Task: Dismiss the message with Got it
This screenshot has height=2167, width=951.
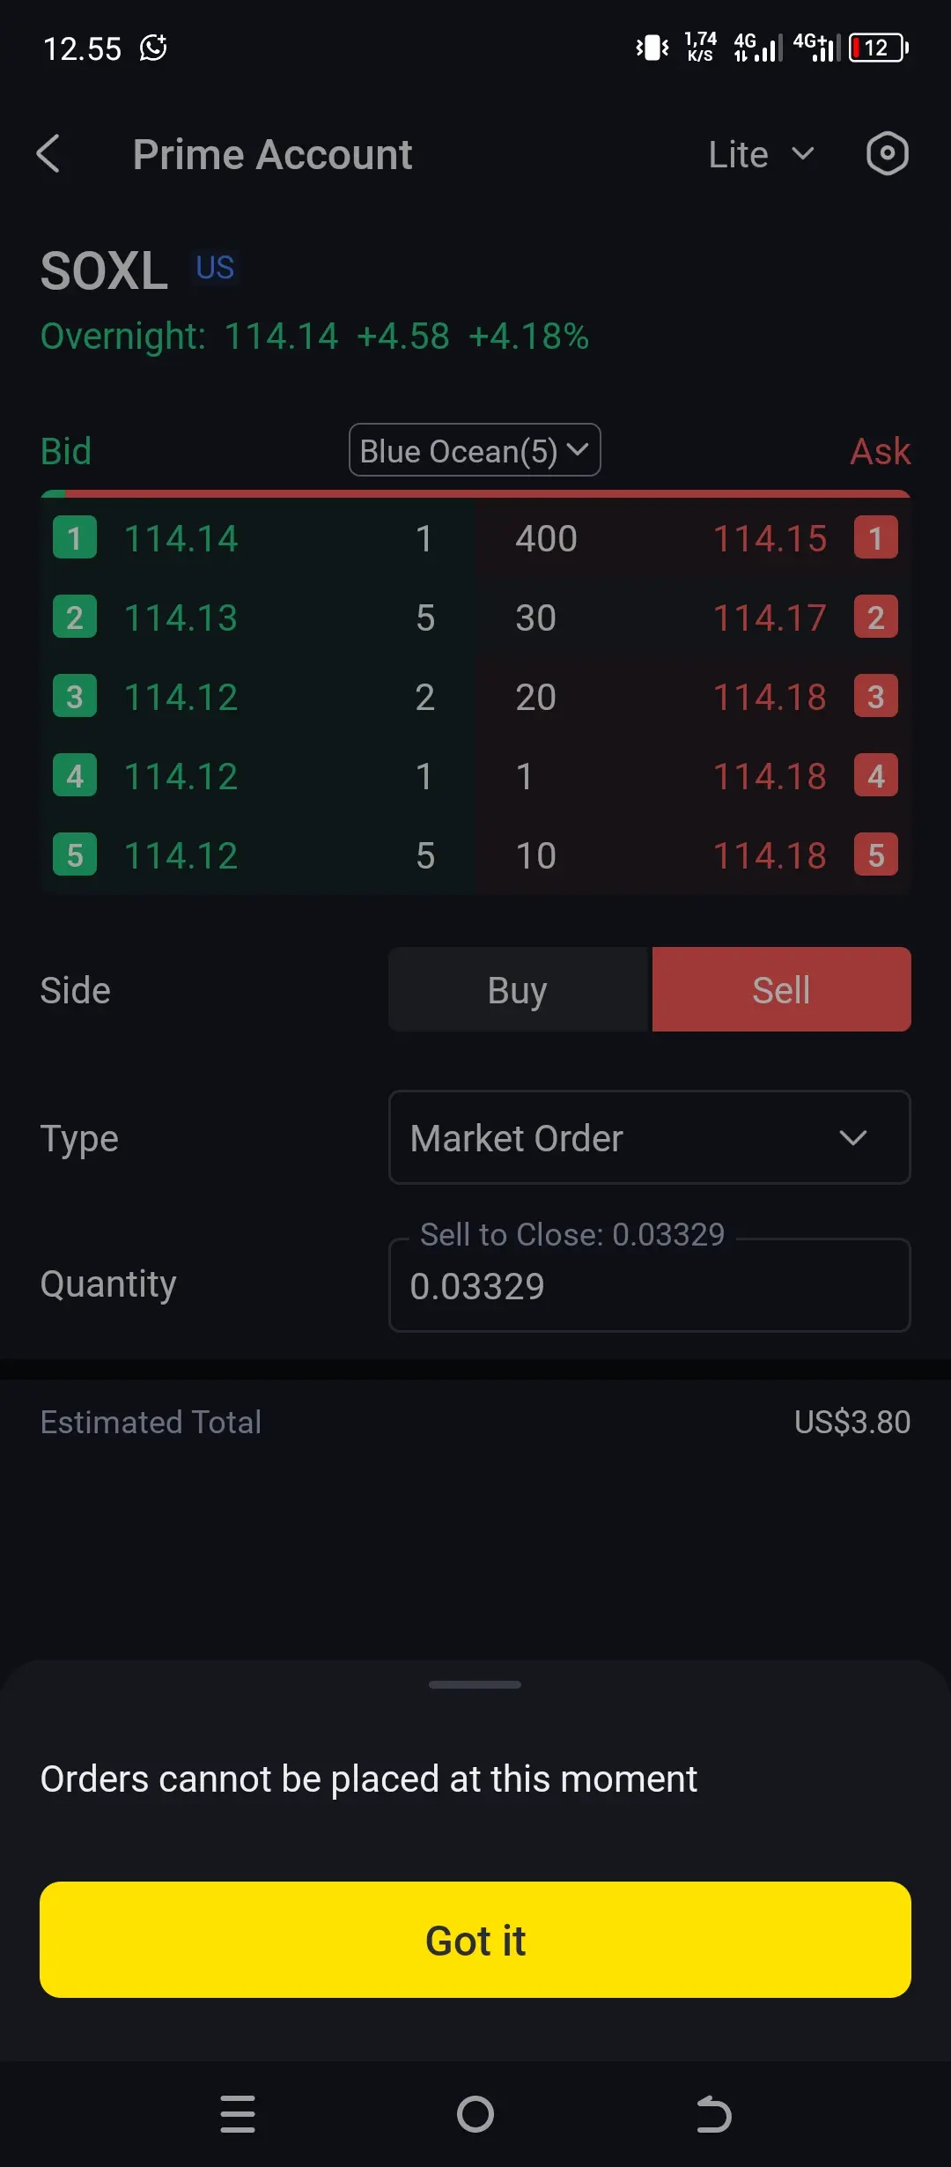Action: pos(475,1940)
